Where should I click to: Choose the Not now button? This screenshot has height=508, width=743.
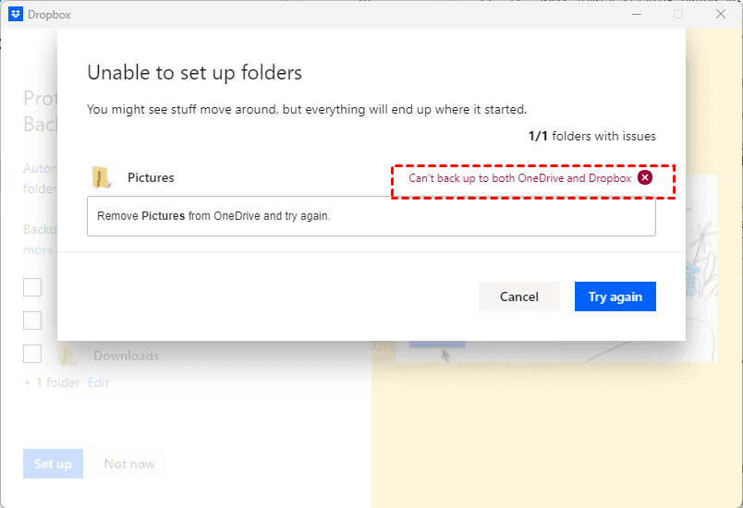tap(129, 464)
